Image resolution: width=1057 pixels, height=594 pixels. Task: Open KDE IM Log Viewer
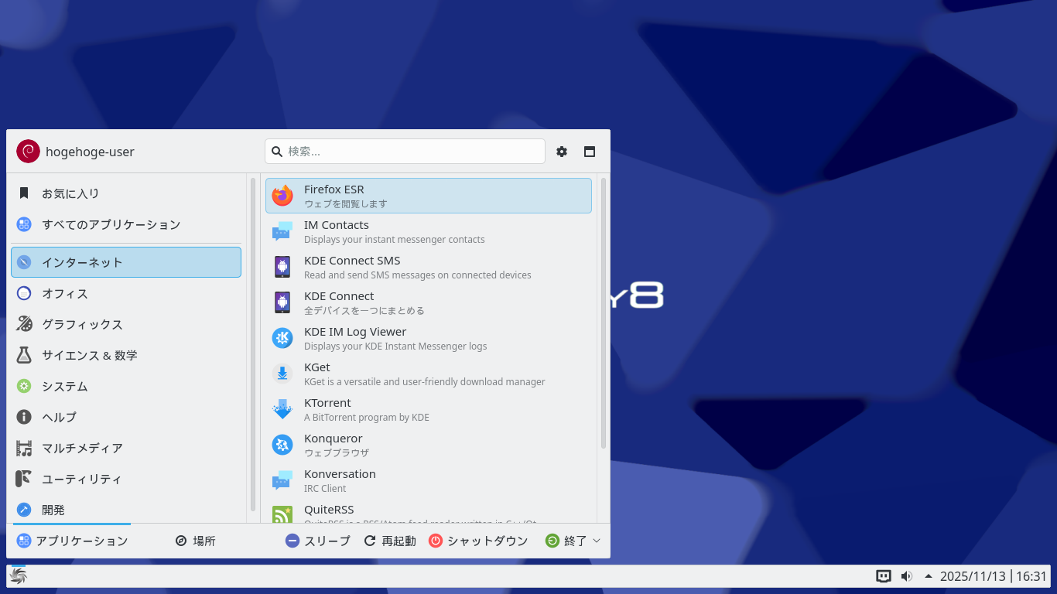coord(428,338)
